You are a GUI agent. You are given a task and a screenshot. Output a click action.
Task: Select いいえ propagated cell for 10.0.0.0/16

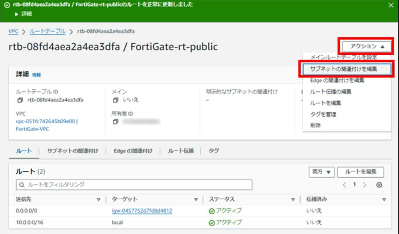(x=314, y=223)
